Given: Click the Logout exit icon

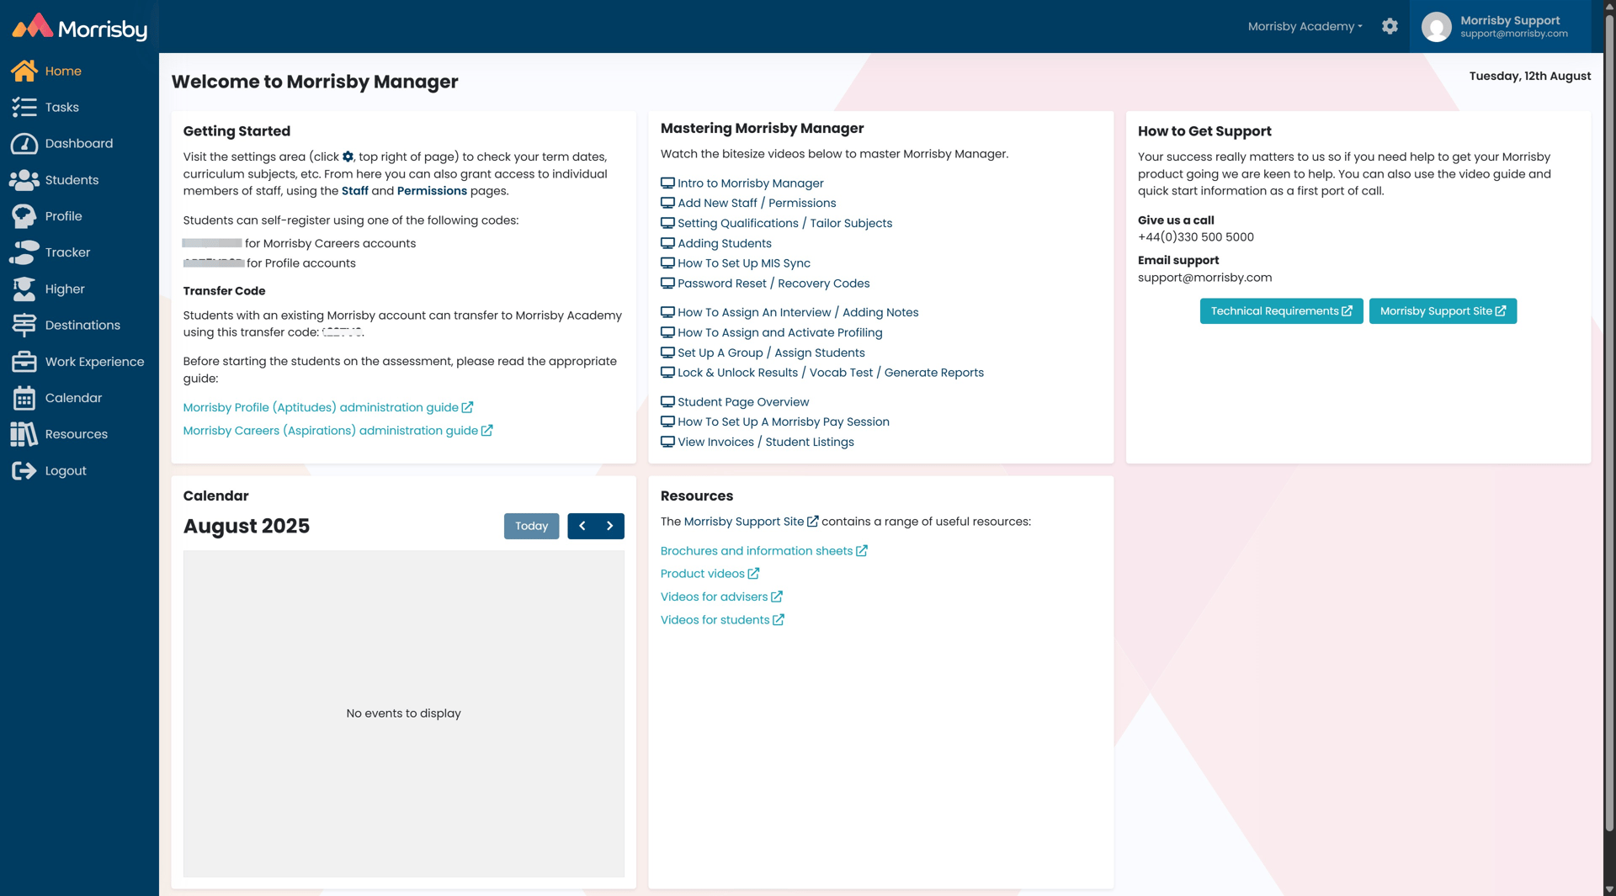Looking at the screenshot, I should point(24,470).
